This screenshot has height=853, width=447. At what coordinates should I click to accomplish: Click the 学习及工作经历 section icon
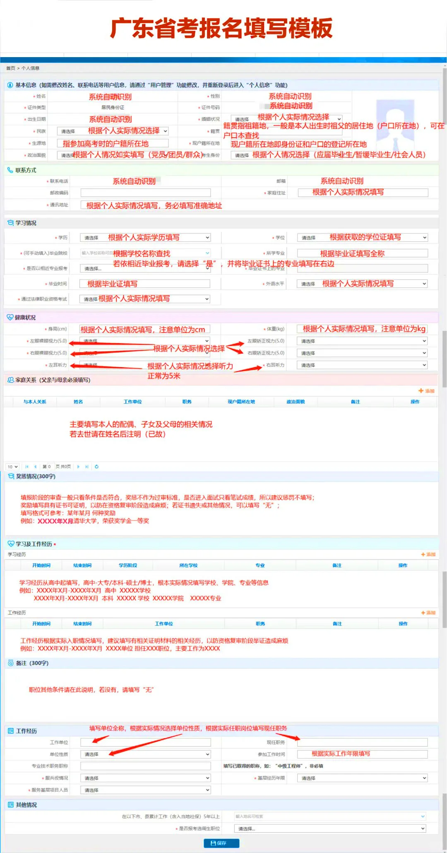pos(11,544)
